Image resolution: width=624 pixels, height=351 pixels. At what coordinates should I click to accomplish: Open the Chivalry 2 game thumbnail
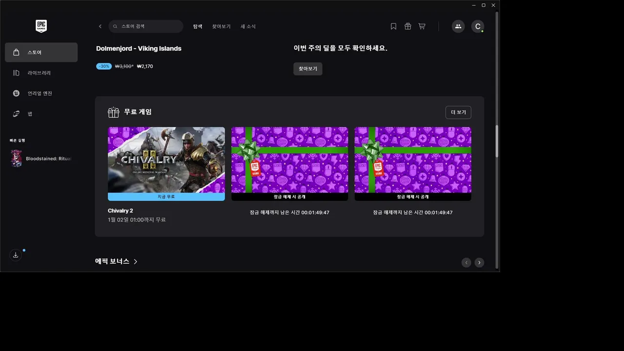[166, 160]
